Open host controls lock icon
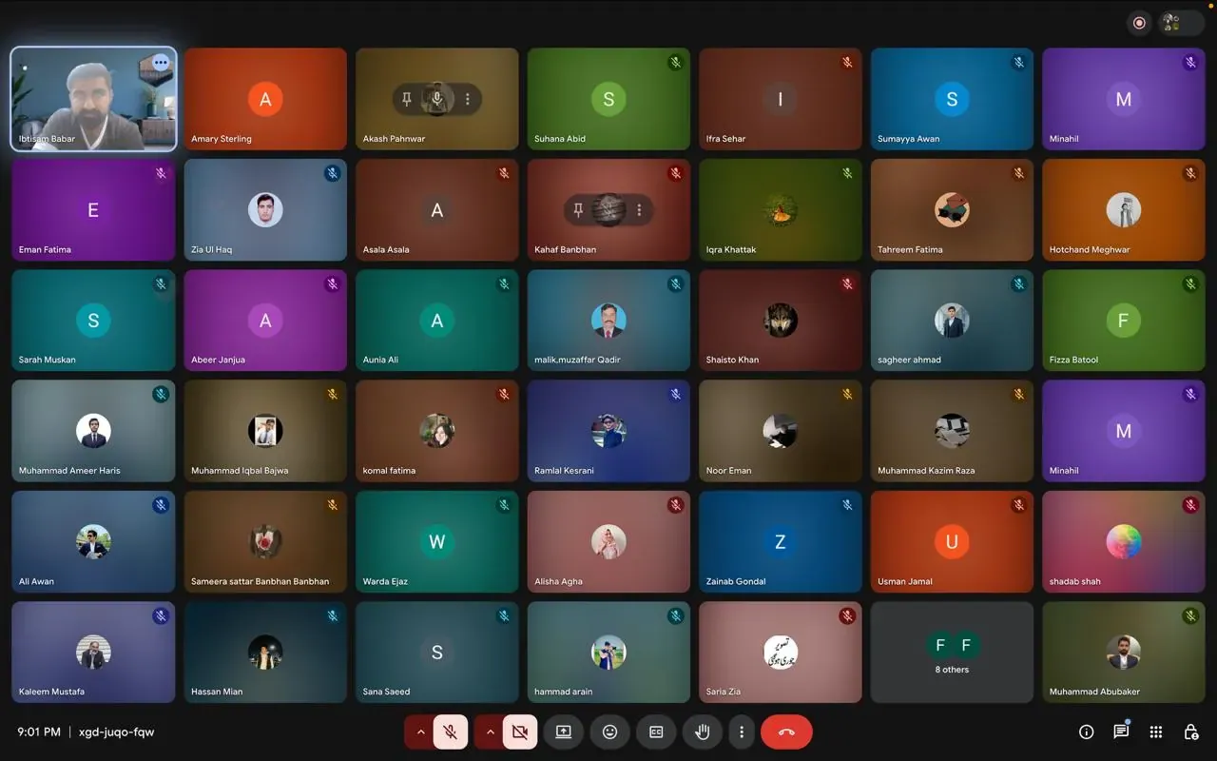The height and width of the screenshot is (761, 1217). (1190, 732)
